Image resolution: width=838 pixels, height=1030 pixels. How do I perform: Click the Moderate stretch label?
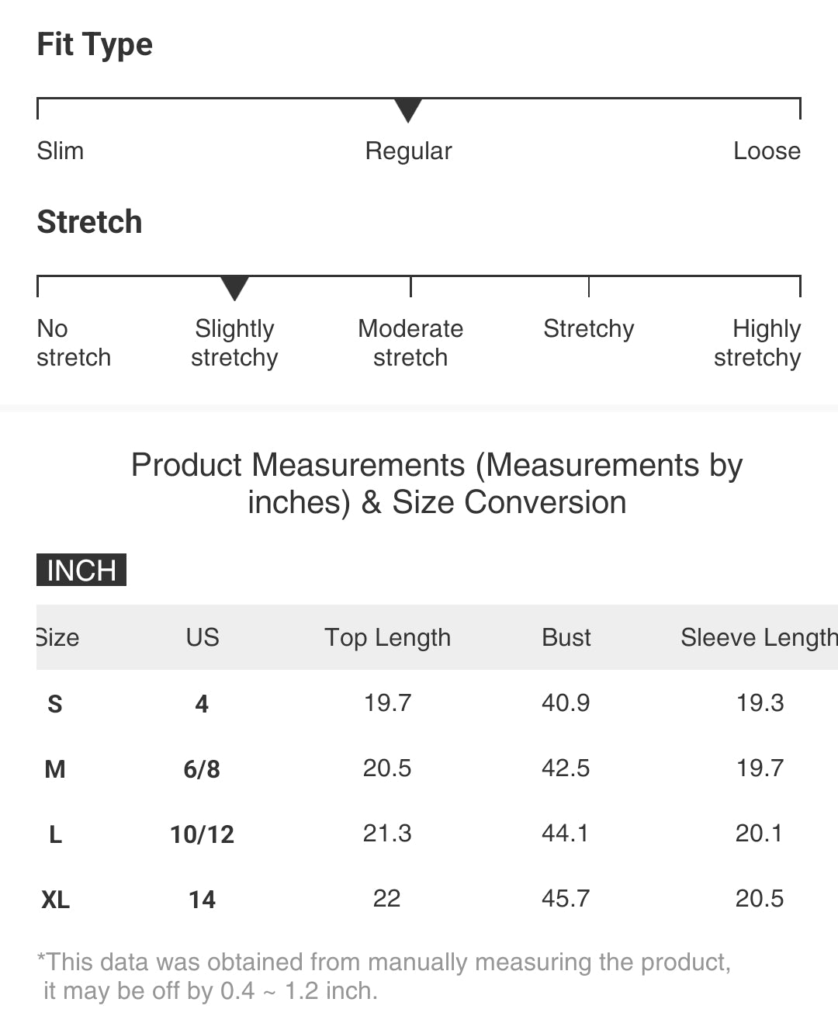[x=410, y=342]
